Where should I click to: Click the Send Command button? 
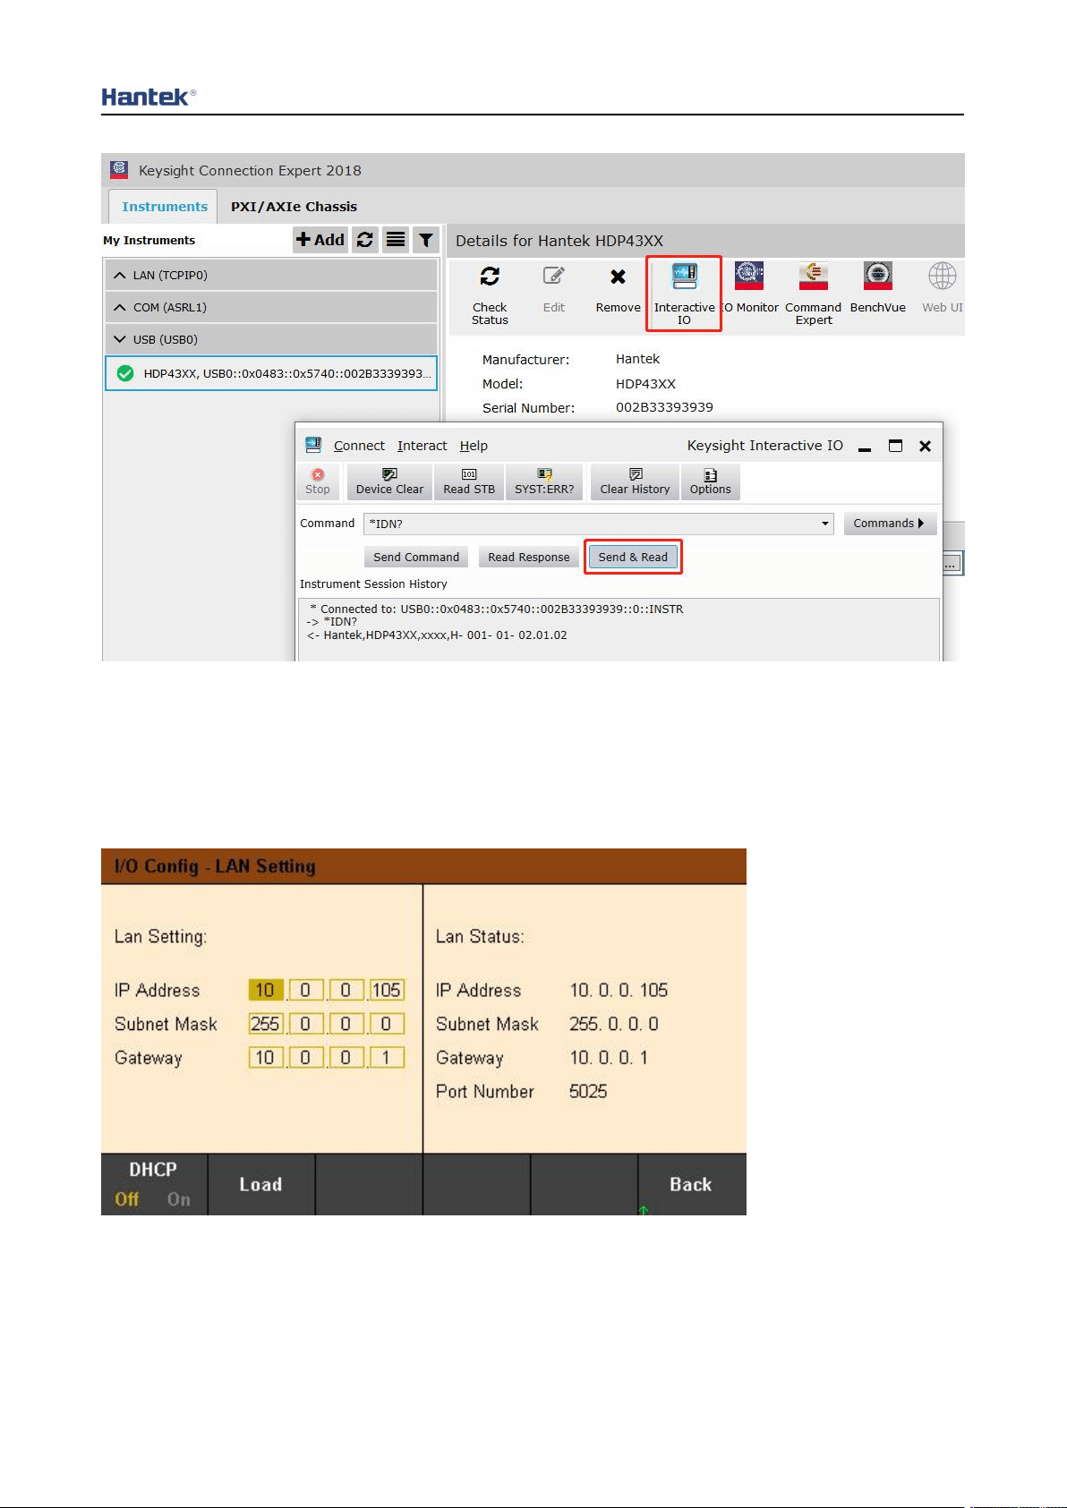pos(416,557)
